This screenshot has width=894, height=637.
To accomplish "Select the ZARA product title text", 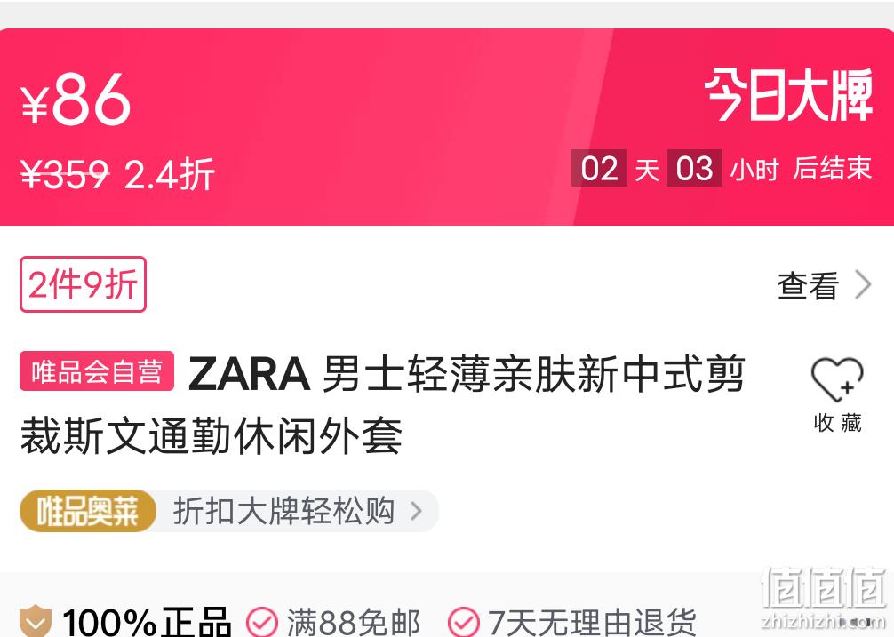I will tap(382, 404).
